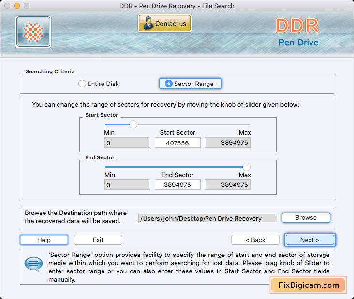
Task: Minimize the window with yellow button
Action: 17,6
